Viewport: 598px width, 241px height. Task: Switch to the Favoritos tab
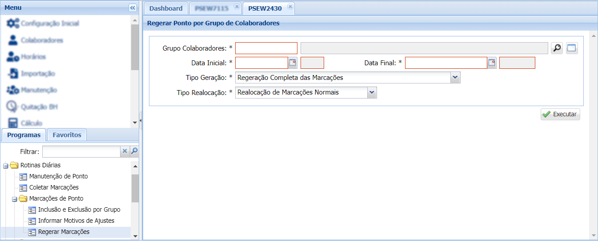[x=67, y=135]
